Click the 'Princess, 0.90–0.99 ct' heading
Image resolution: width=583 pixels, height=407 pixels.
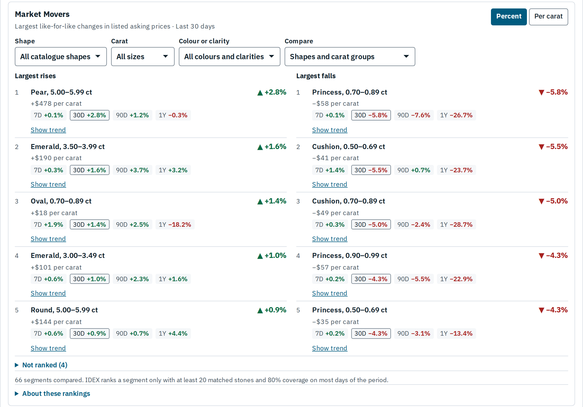click(x=350, y=256)
